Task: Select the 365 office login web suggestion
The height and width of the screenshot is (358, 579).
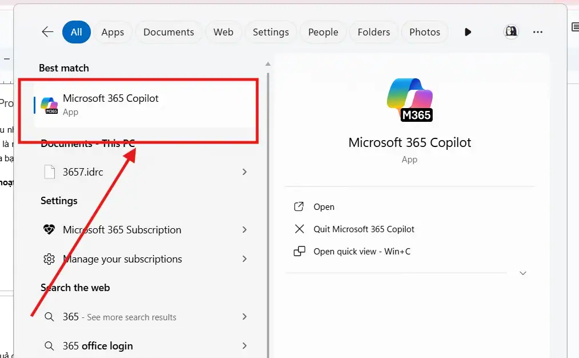Action: pos(98,346)
